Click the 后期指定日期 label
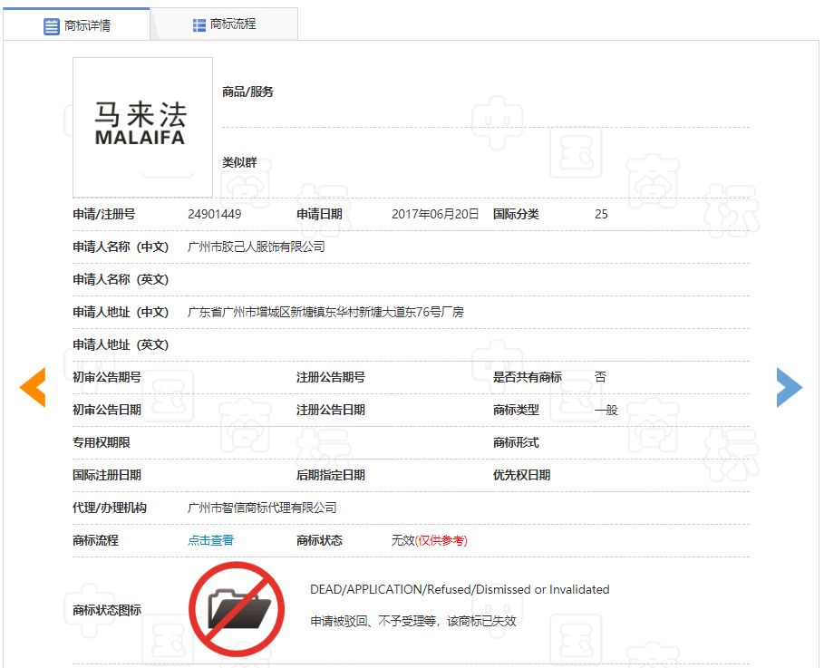Screen dimensions: 824x668 [331, 475]
